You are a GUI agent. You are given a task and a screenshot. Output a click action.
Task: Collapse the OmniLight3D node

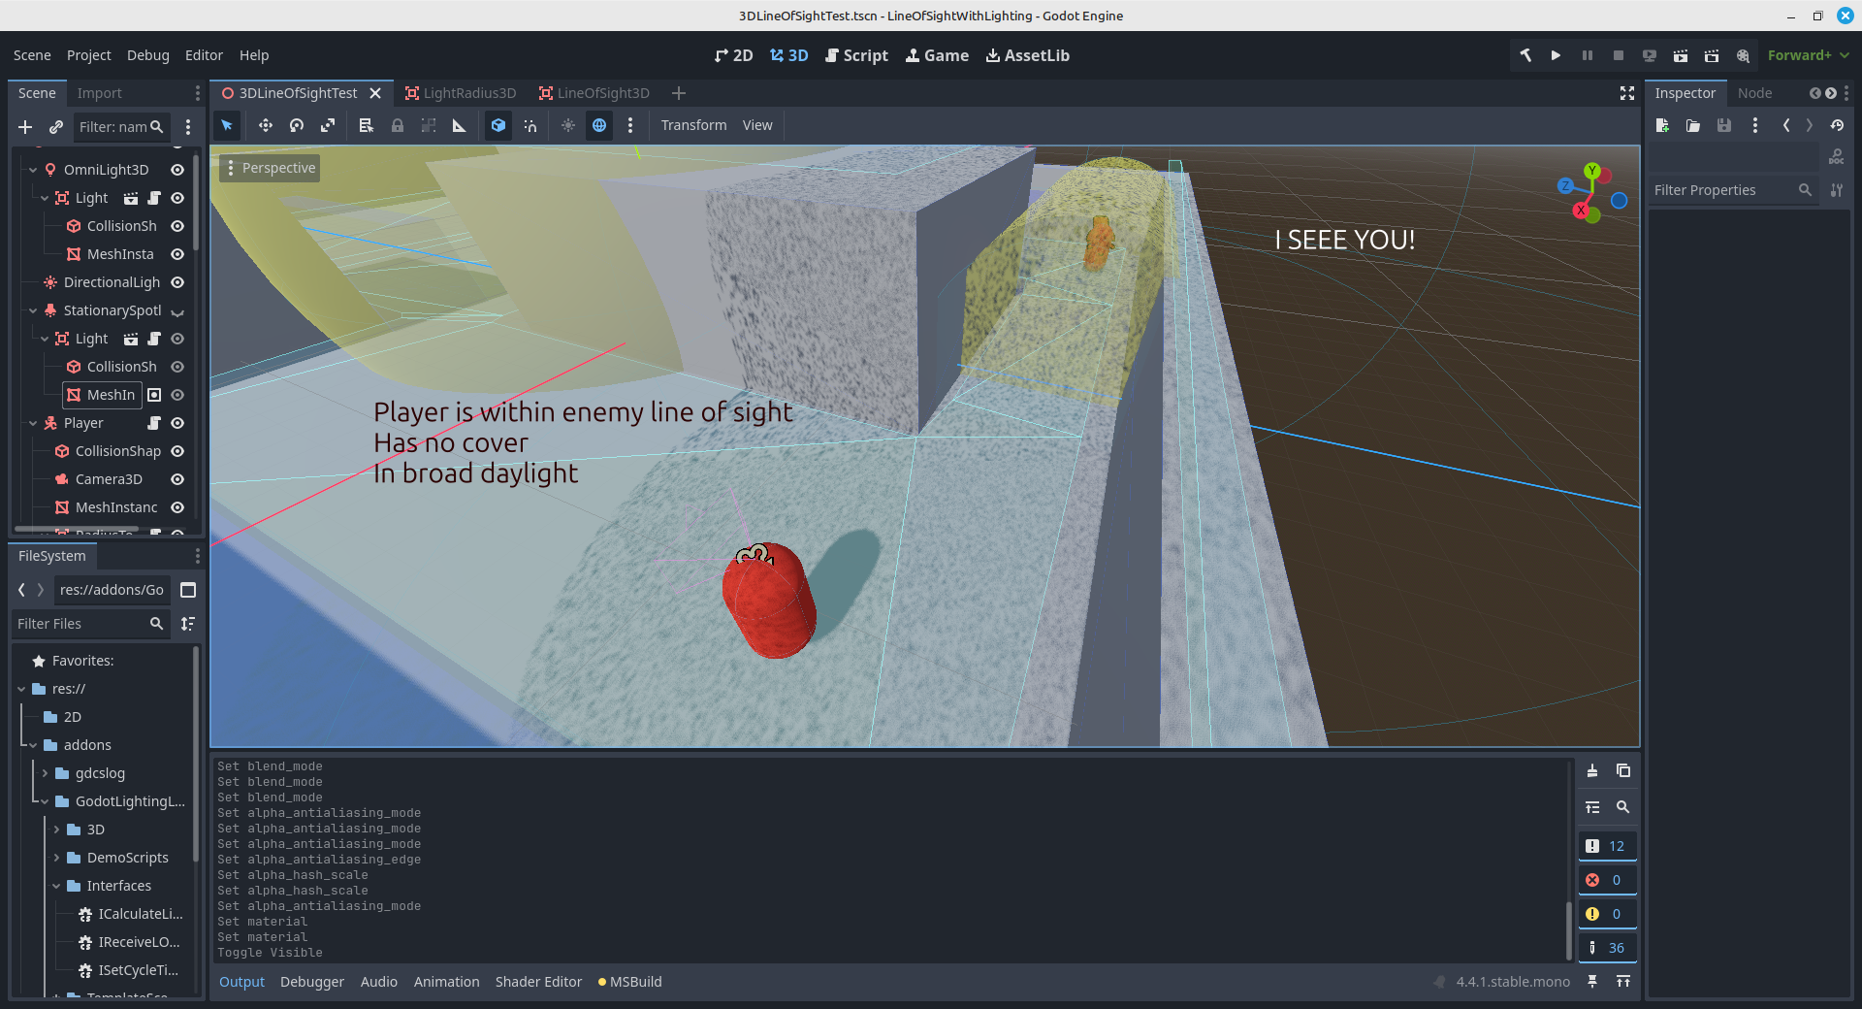(33, 170)
